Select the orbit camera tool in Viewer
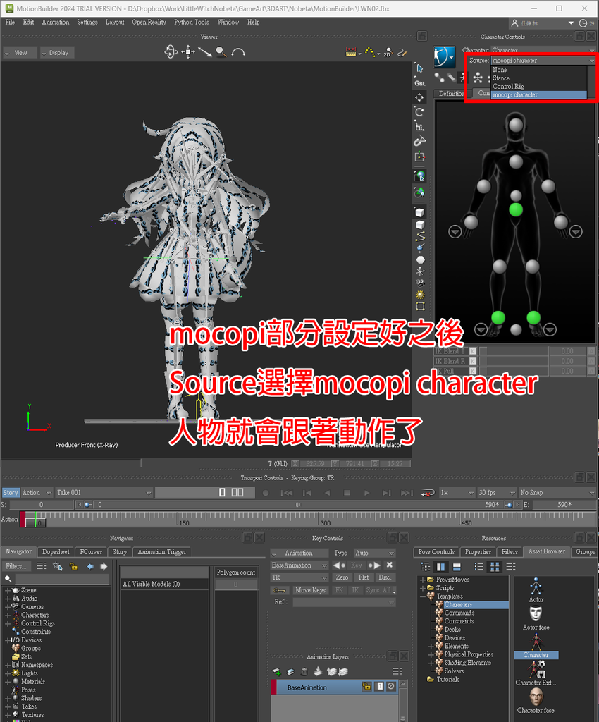 (x=171, y=52)
